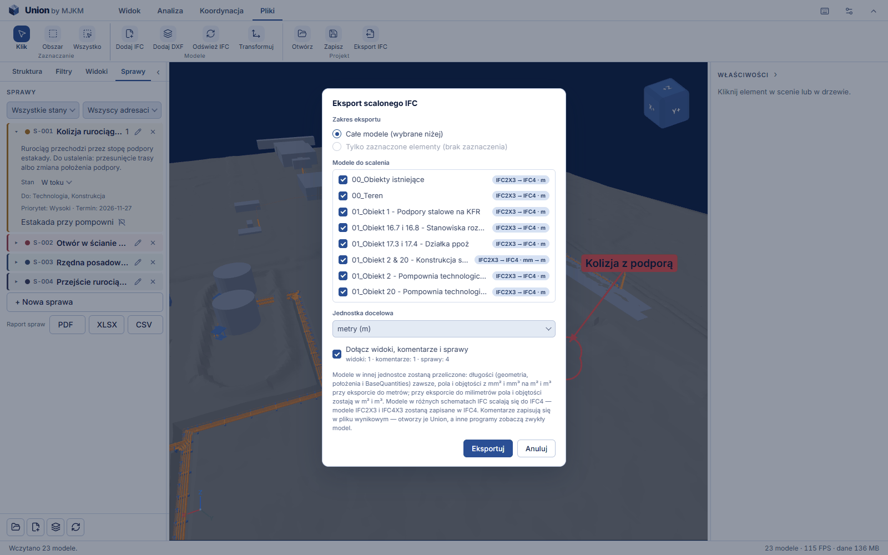Click the Eksportuj button
This screenshot has width=888, height=555.
coord(488,448)
